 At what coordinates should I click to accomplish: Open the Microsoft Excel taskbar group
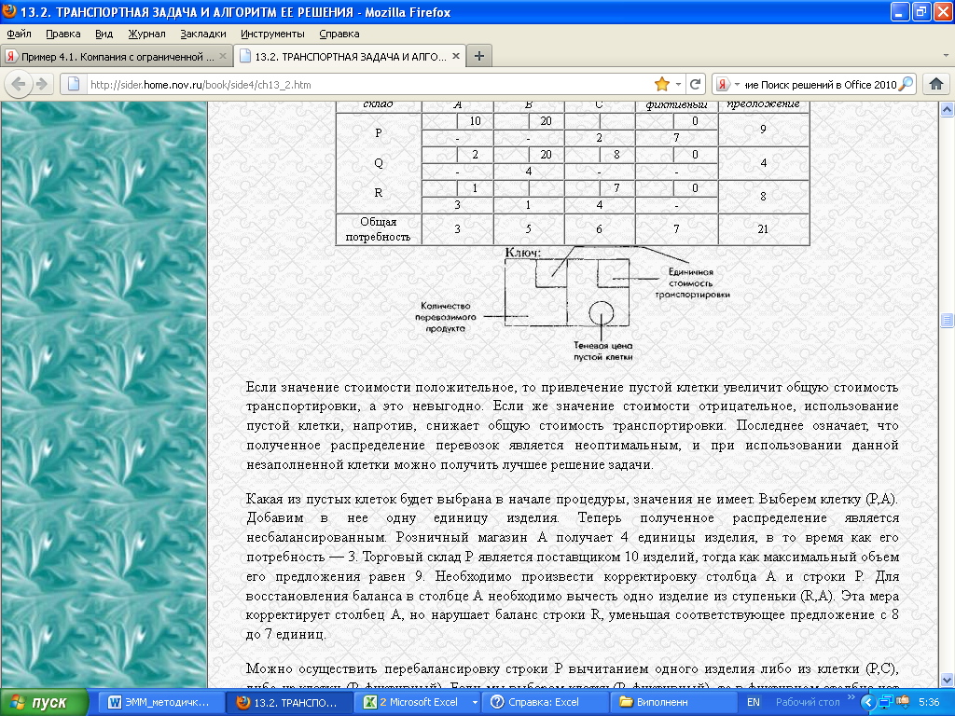click(x=417, y=702)
